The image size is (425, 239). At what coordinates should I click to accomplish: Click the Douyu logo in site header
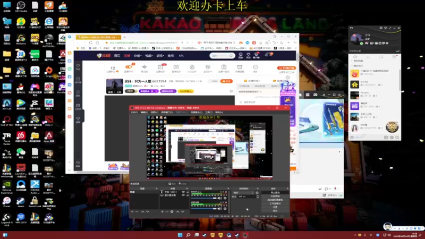tap(104, 56)
